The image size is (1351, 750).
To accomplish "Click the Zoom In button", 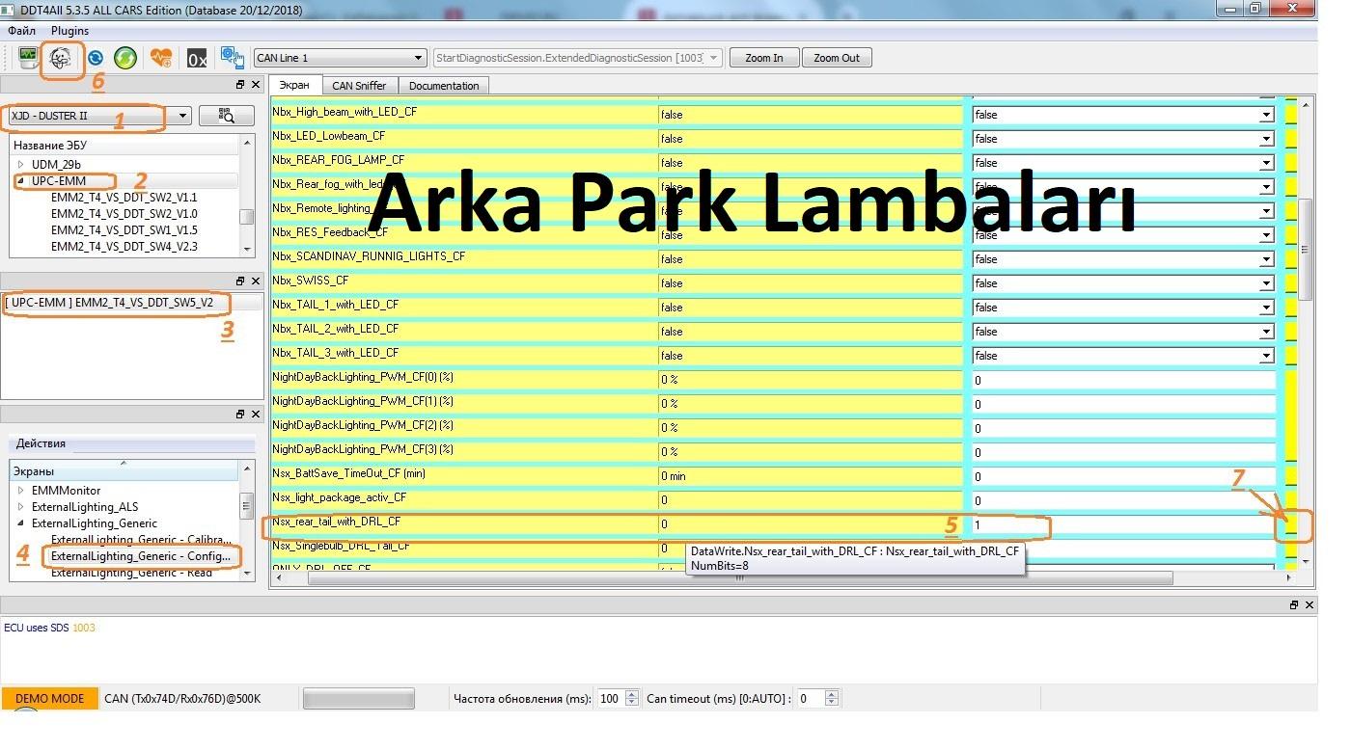I will pos(763,58).
